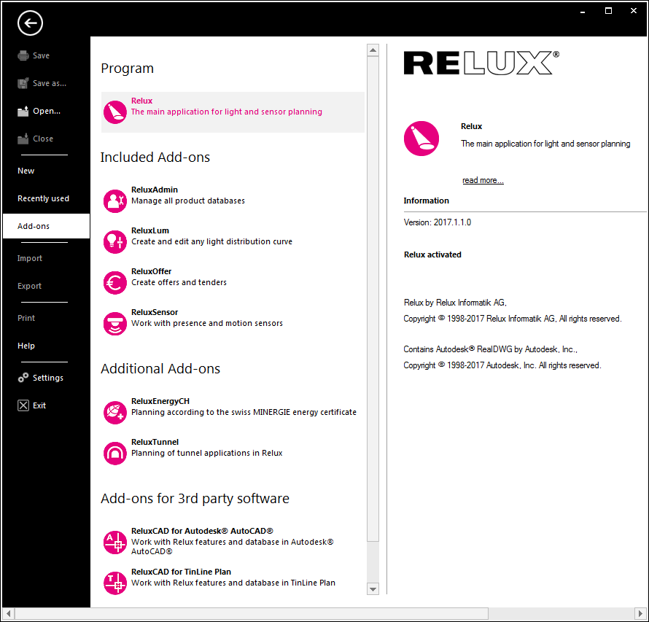Image resolution: width=649 pixels, height=622 pixels.
Task: Click the back arrow circle icon
Action: [x=30, y=23]
